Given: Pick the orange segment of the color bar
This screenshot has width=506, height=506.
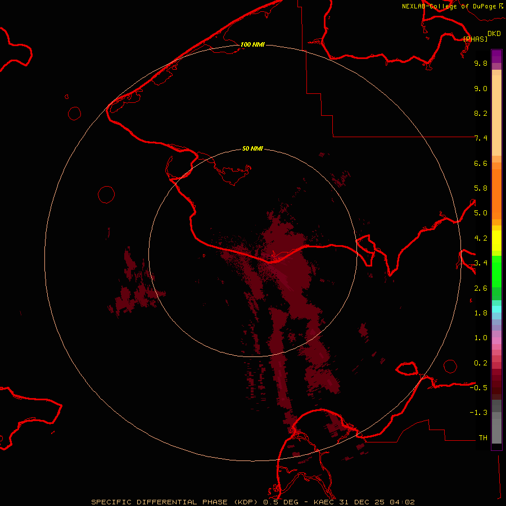Looking at the screenshot, I should 496,195.
